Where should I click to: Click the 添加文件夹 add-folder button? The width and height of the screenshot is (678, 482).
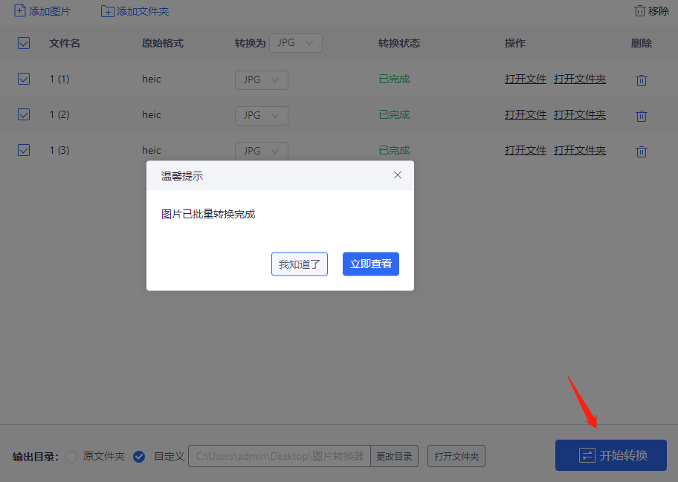(135, 11)
